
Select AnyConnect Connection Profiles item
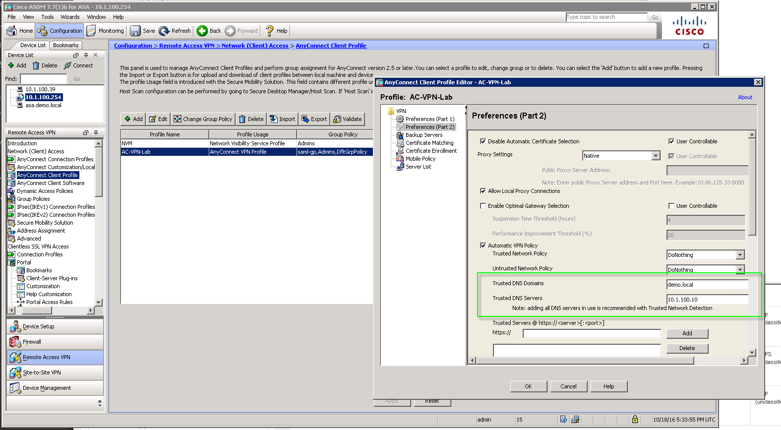55,159
